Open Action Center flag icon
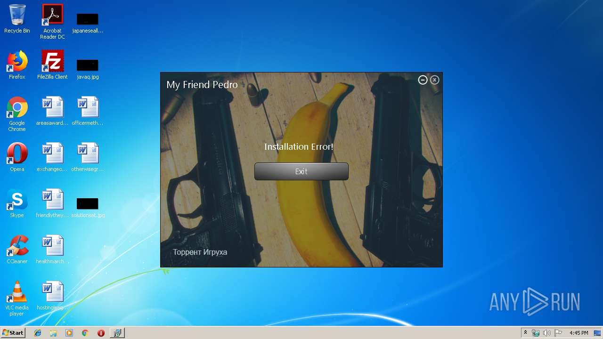 [558, 333]
